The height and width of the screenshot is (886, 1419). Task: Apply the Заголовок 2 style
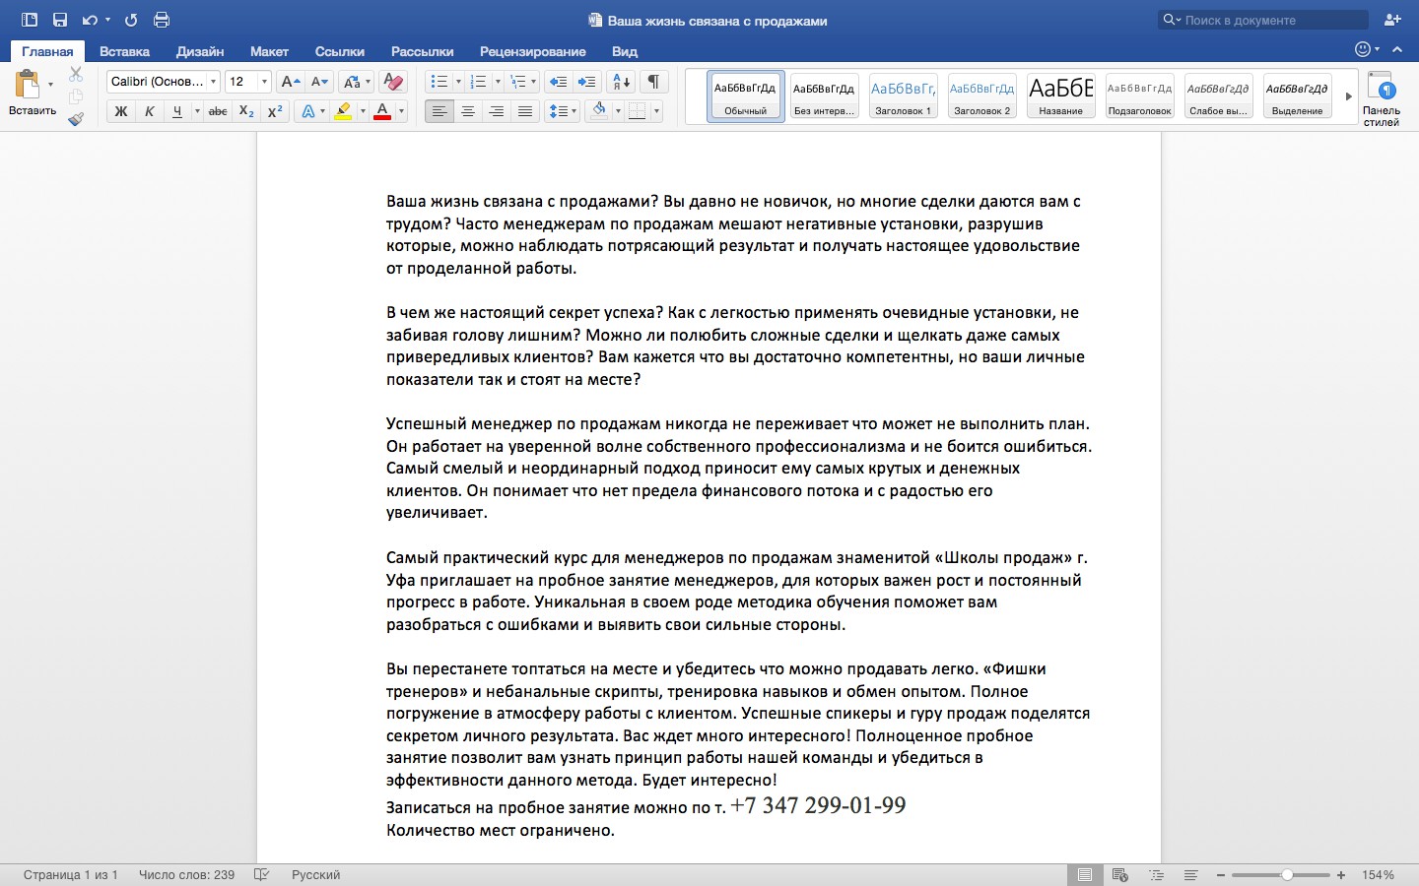981,96
